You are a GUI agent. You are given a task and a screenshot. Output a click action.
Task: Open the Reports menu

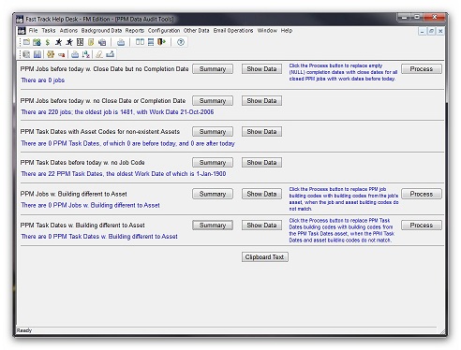pyautogui.click(x=135, y=31)
